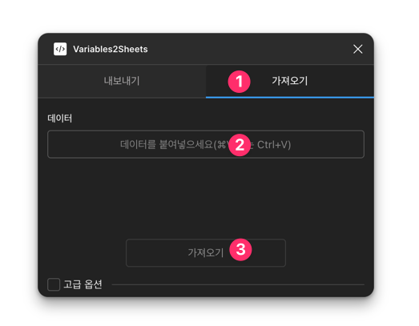Click the 고급 옵션 label text
419x326 pixels.
coord(83,284)
